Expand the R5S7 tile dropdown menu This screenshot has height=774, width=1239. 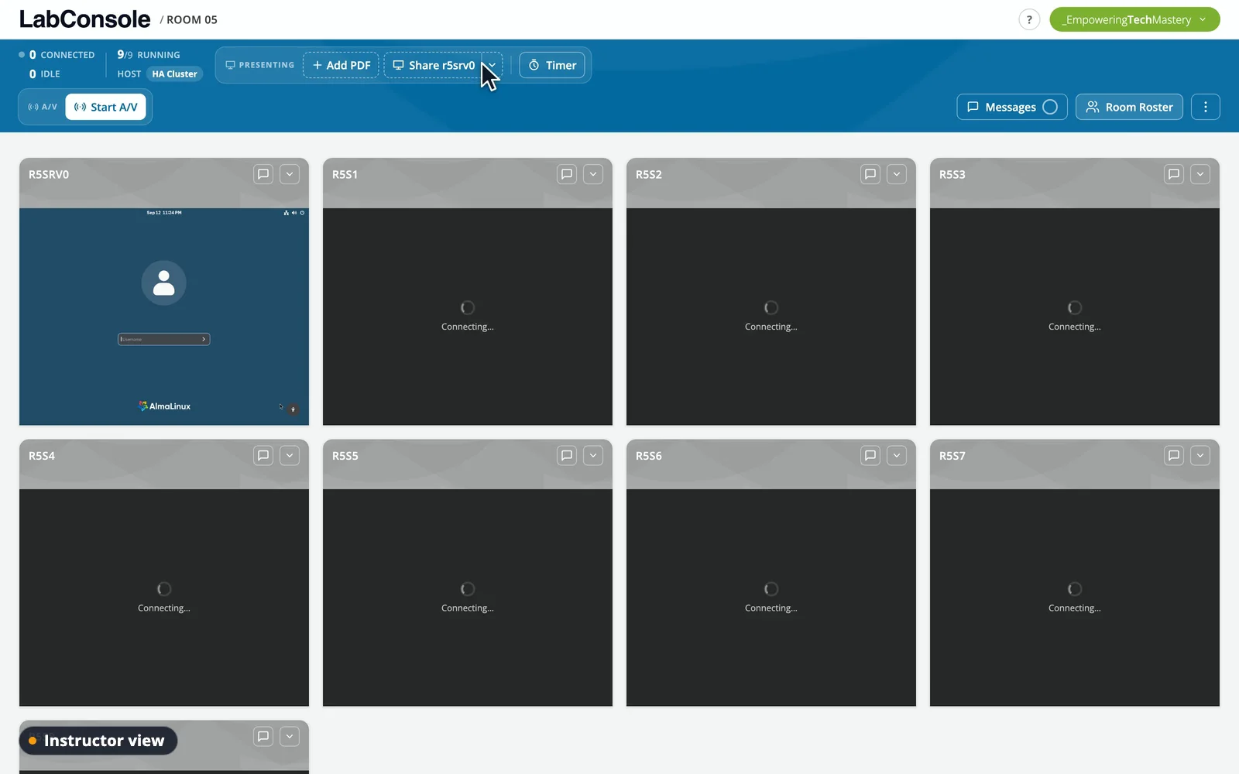[1200, 455]
